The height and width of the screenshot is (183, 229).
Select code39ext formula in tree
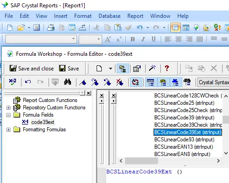pos(43,122)
